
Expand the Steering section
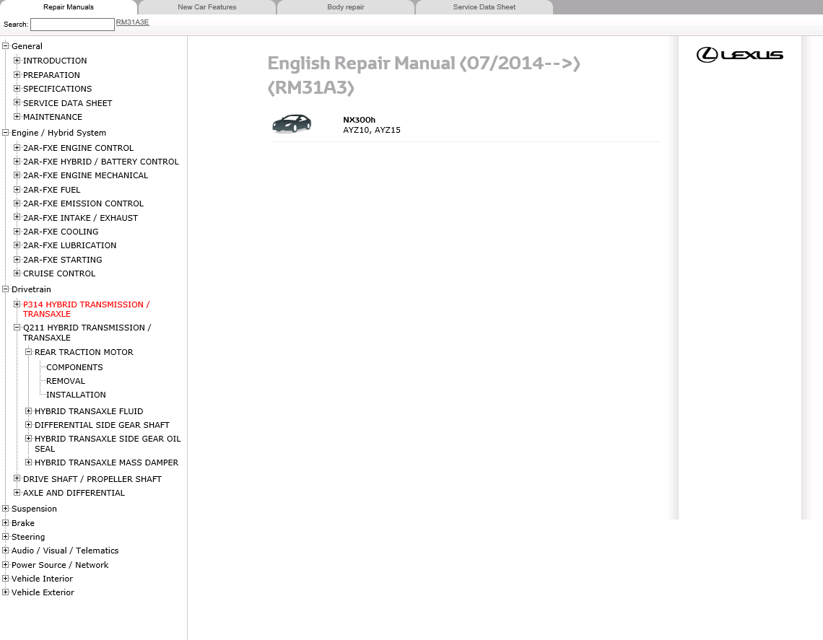click(6, 536)
